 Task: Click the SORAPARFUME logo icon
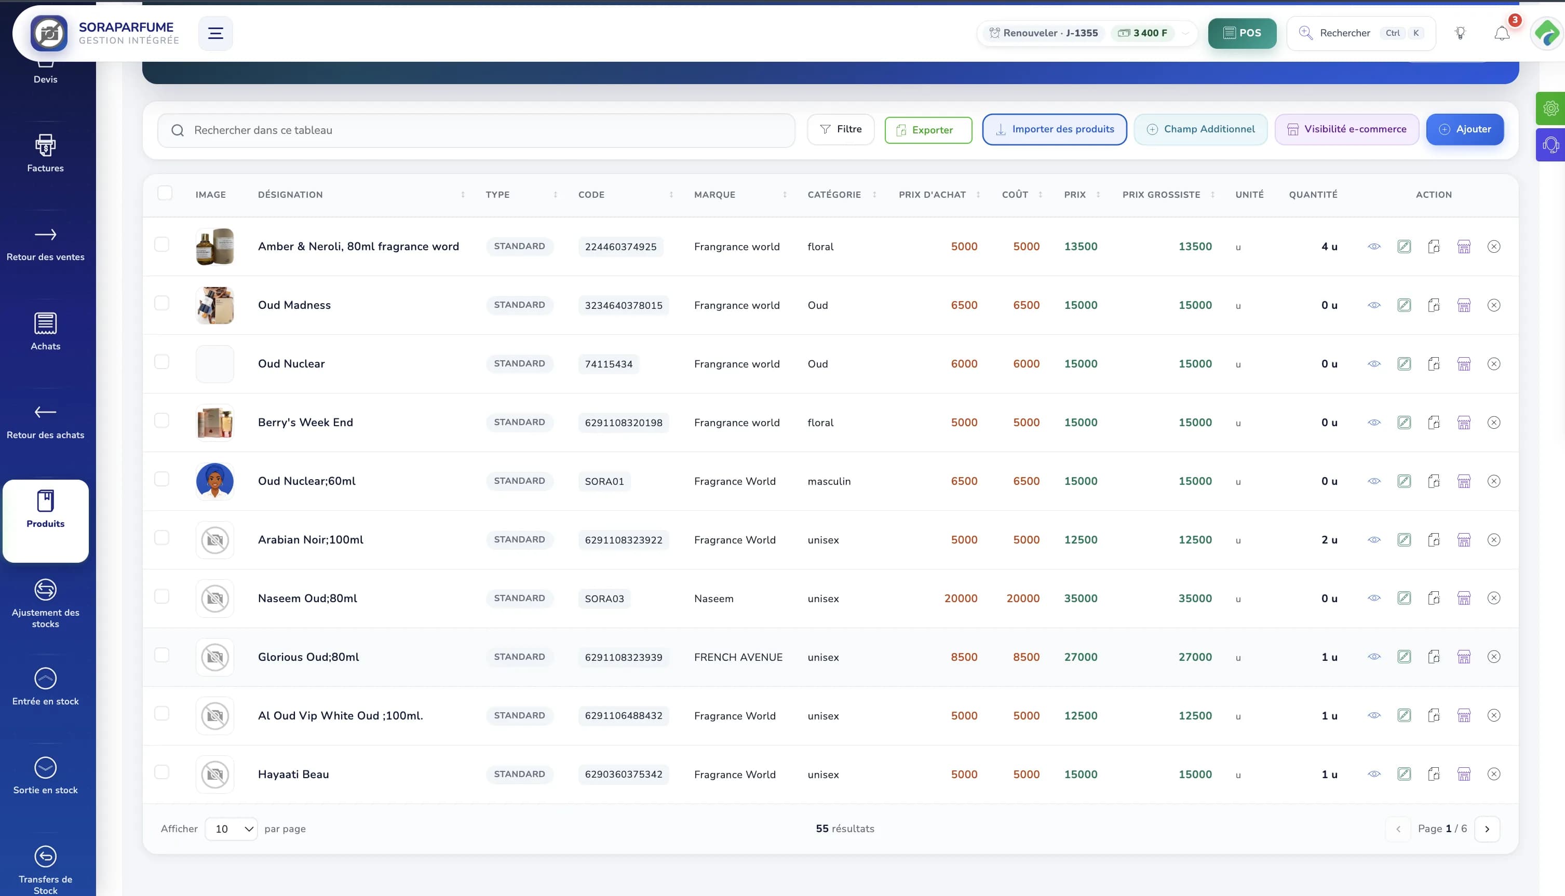[49, 33]
